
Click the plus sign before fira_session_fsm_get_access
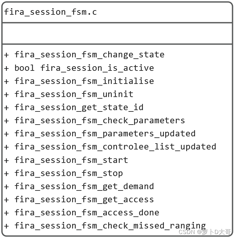click(7, 199)
